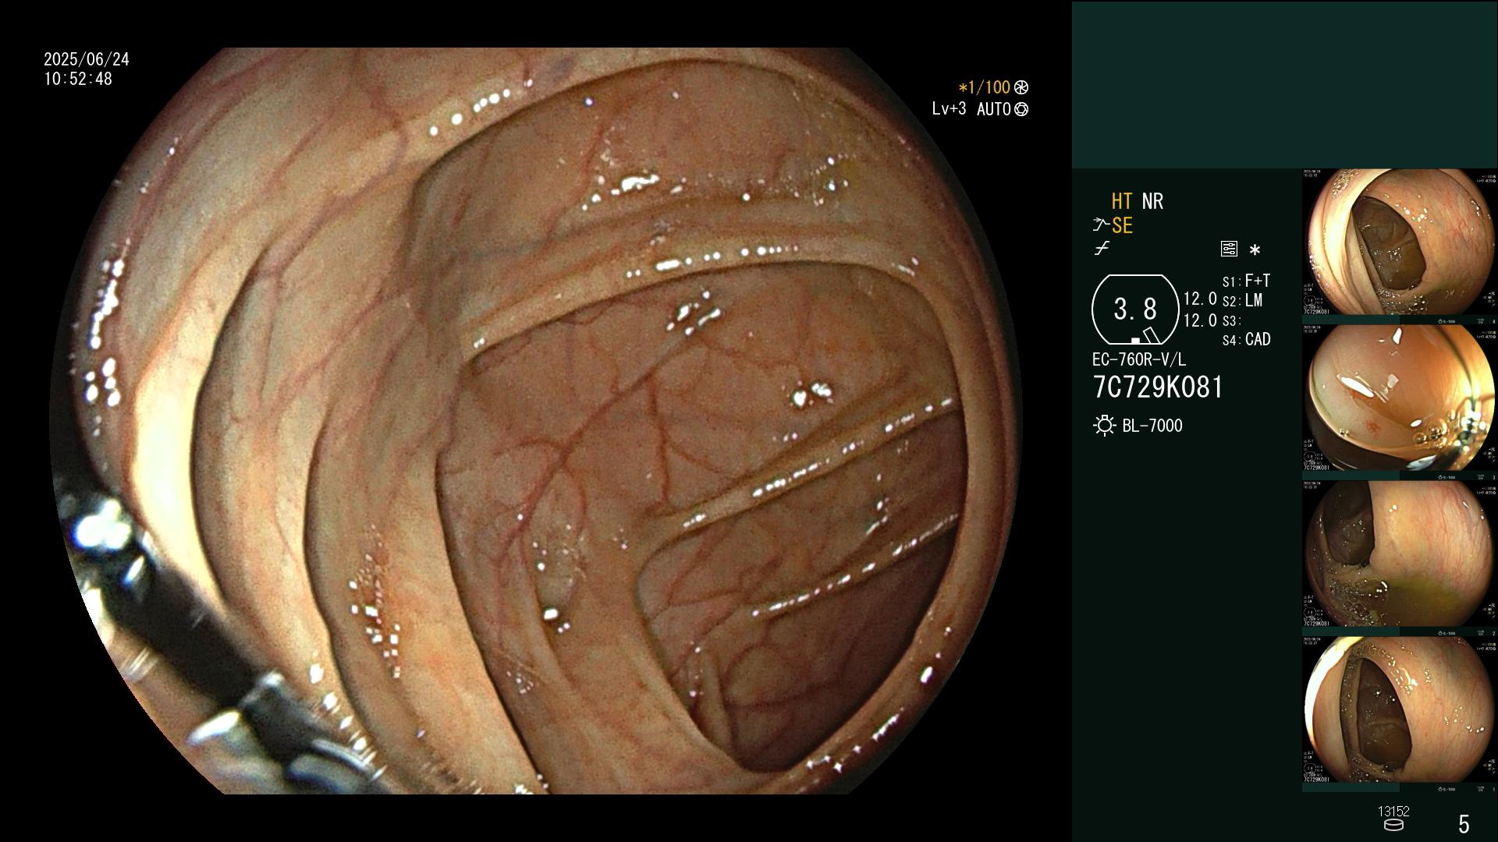Click the storage disk icon below 13152
1498x842 pixels.
pyautogui.click(x=1393, y=825)
